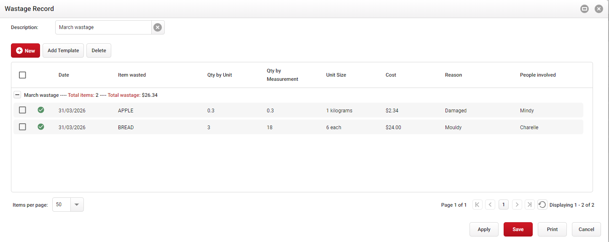
Task: Tick the select-all header checkbox
Action: (23, 75)
